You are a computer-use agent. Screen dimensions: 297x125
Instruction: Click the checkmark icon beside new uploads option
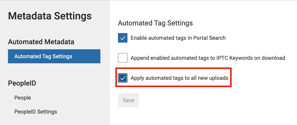pos(123,78)
